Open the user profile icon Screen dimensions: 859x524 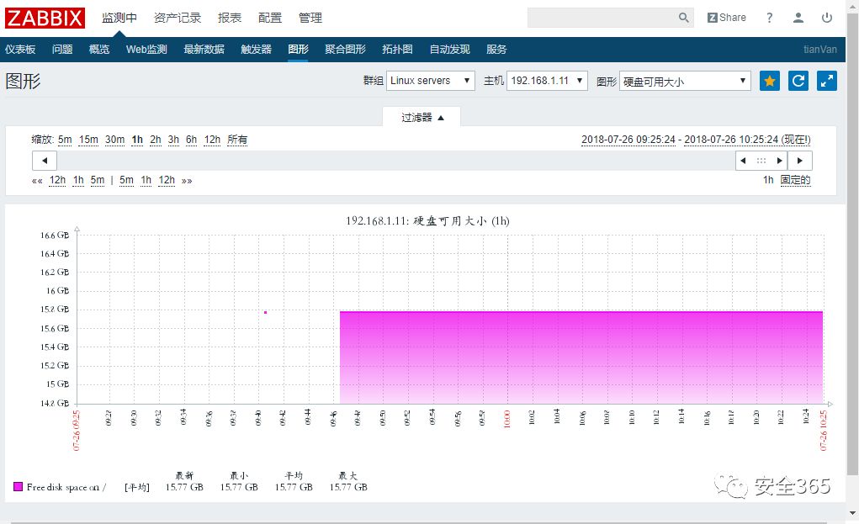(x=798, y=18)
